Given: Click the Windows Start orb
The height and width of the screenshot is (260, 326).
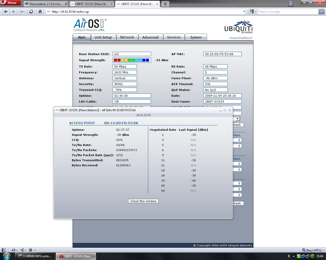Looking at the screenshot, I should [x=6, y=256].
